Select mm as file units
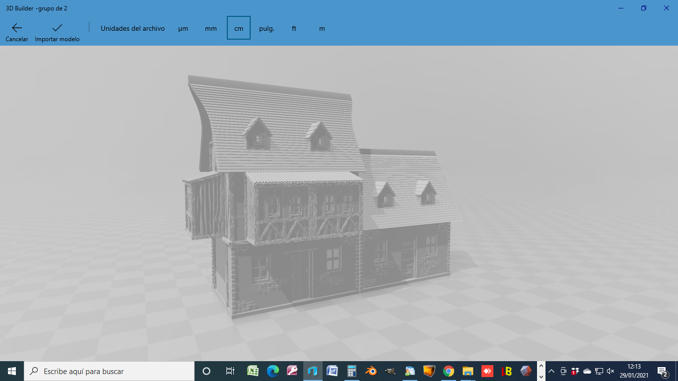Viewport: 678px width, 381px height. point(211,28)
